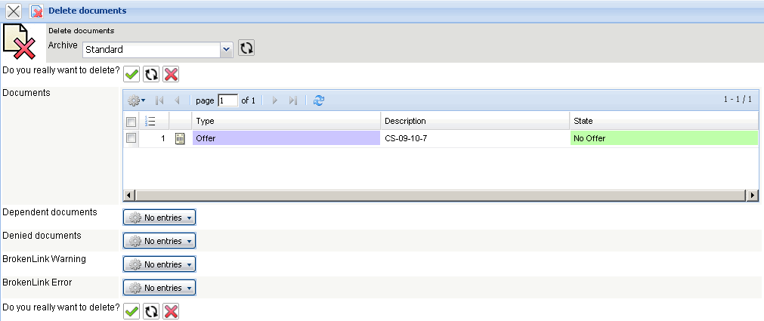Go to next page in Documents table
The image size is (764, 321).
pos(275,100)
